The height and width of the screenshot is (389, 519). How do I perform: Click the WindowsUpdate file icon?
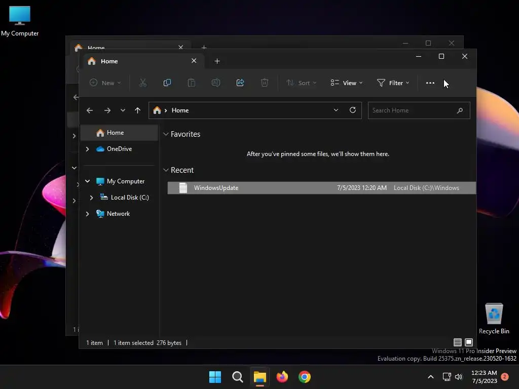(183, 188)
